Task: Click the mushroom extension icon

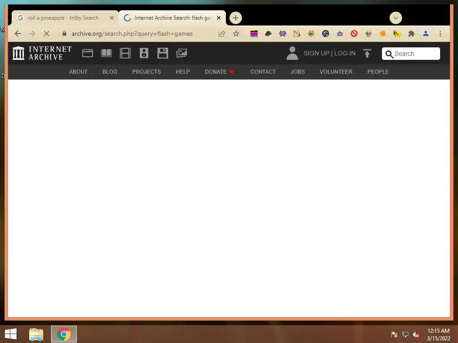Action: coord(311,34)
